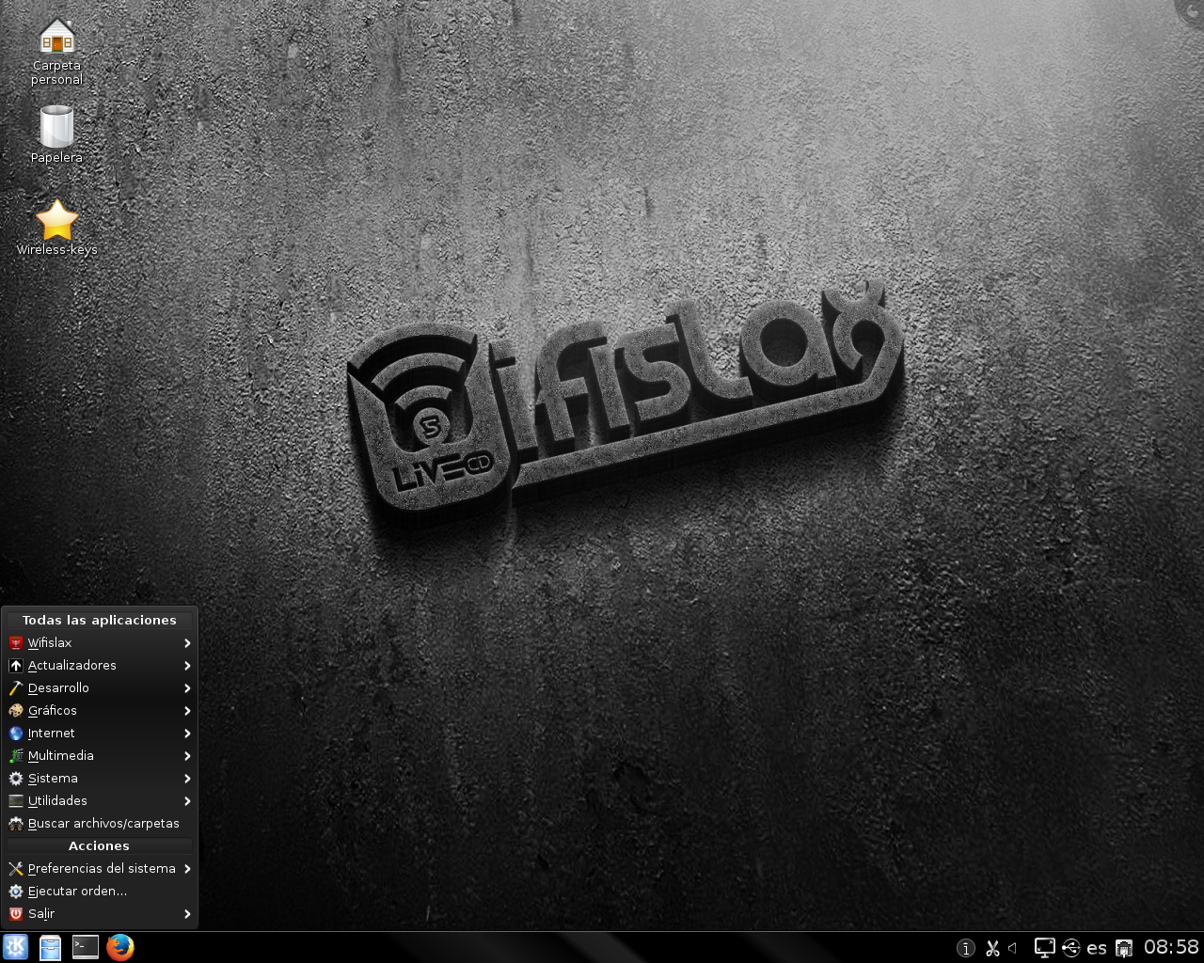This screenshot has width=1204, height=963.
Task: Toggle the es keyboard layout indicator
Action: [1097, 948]
